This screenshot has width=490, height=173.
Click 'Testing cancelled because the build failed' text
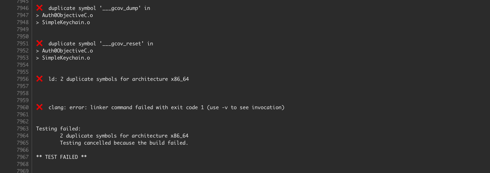pyautogui.click(x=124, y=143)
